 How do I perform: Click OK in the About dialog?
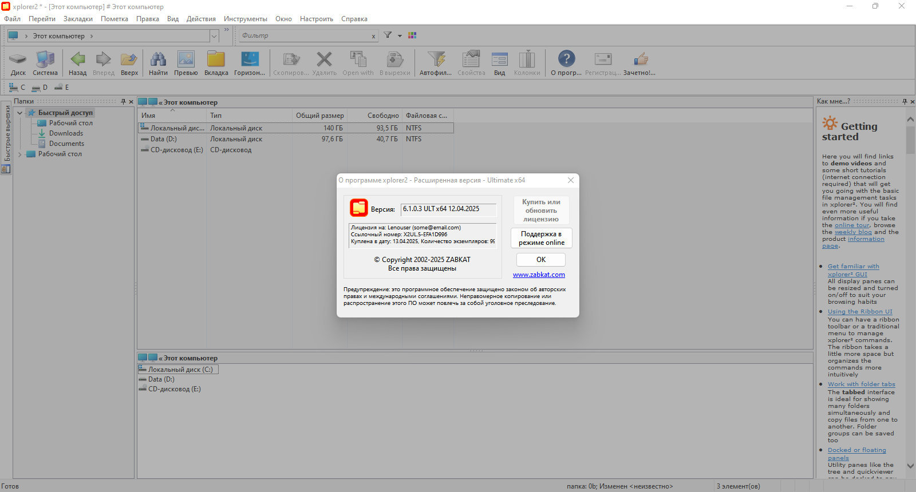540,260
